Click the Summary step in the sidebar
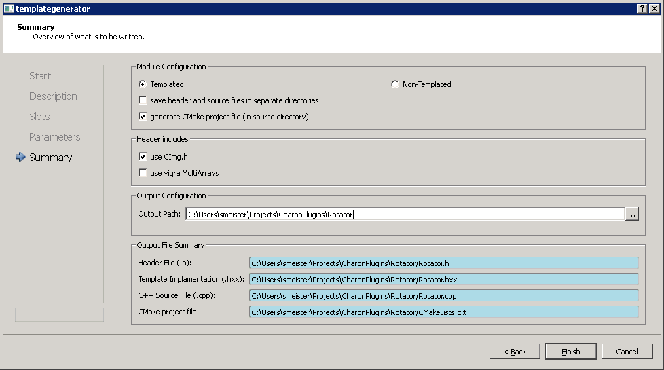This screenshot has height=370, width=664. point(50,157)
